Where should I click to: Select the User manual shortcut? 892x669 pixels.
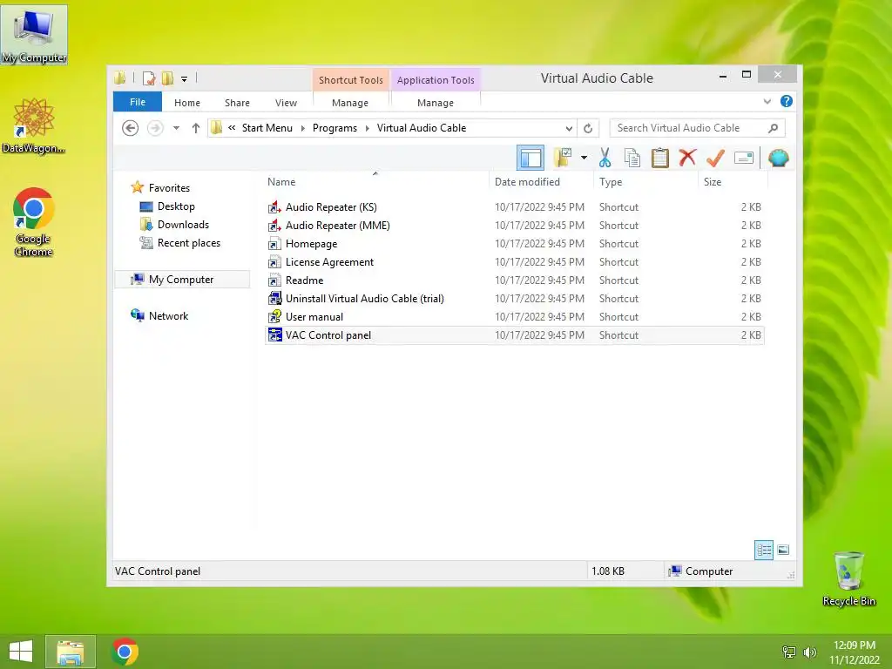[514, 317]
